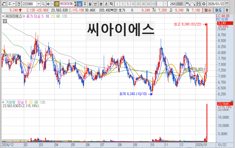The width and height of the screenshot is (235, 148).
Task: Open the dropdown beside the speaker icon
Action: [x=53, y=4]
